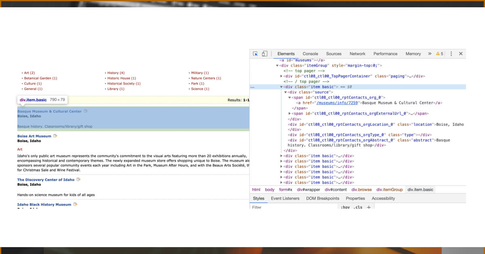485x254 pixels.
Task: Switch to the Elements tab
Action: click(x=286, y=54)
